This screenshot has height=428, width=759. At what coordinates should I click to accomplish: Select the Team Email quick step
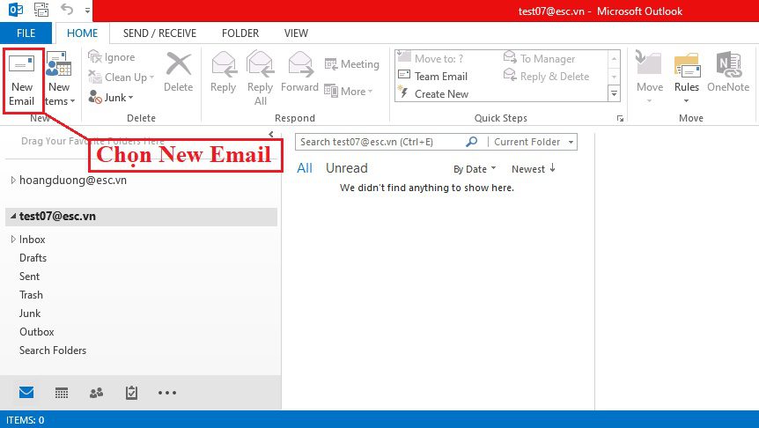[x=432, y=76]
